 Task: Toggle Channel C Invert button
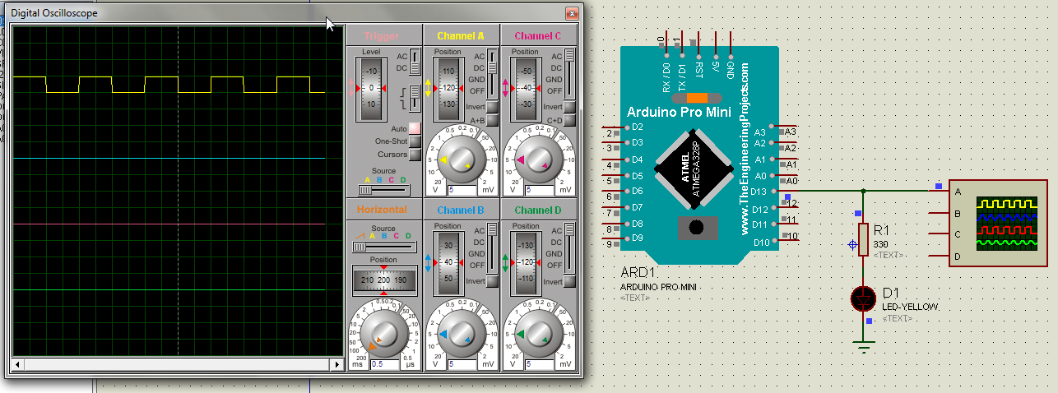coord(569,107)
